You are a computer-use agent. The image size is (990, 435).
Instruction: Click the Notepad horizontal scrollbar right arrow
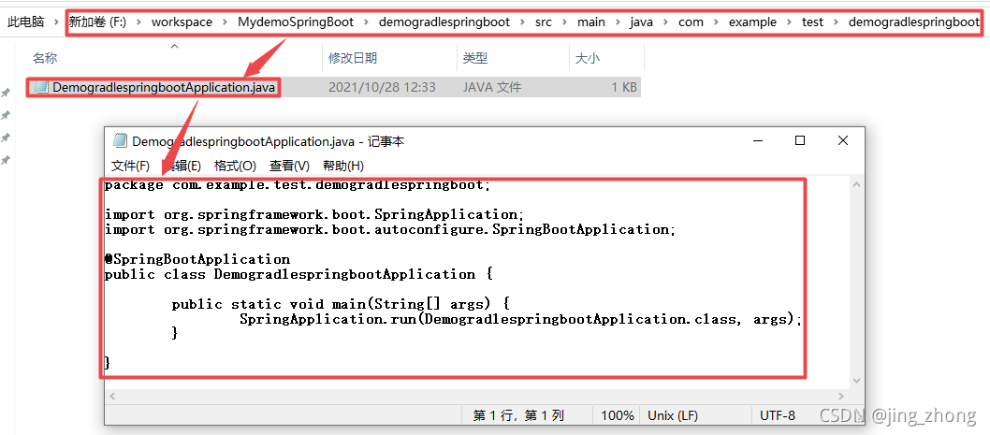coord(841,397)
